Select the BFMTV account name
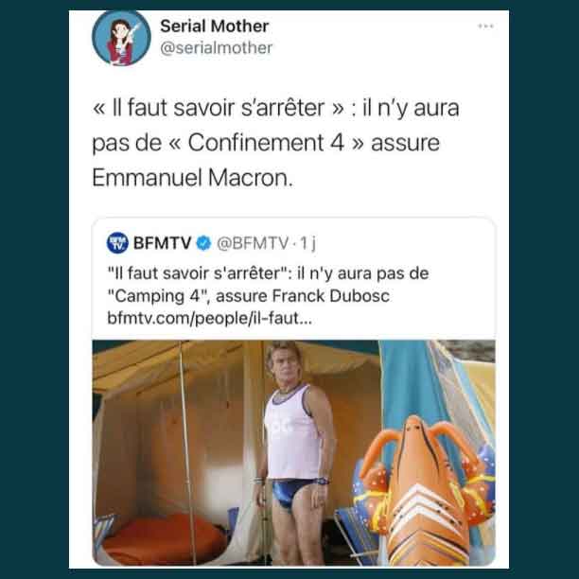579x579 pixels. [162, 243]
